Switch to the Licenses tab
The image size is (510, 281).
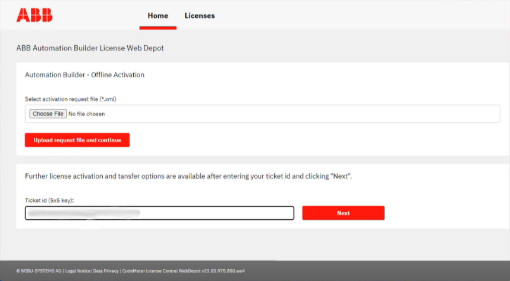[x=200, y=15]
